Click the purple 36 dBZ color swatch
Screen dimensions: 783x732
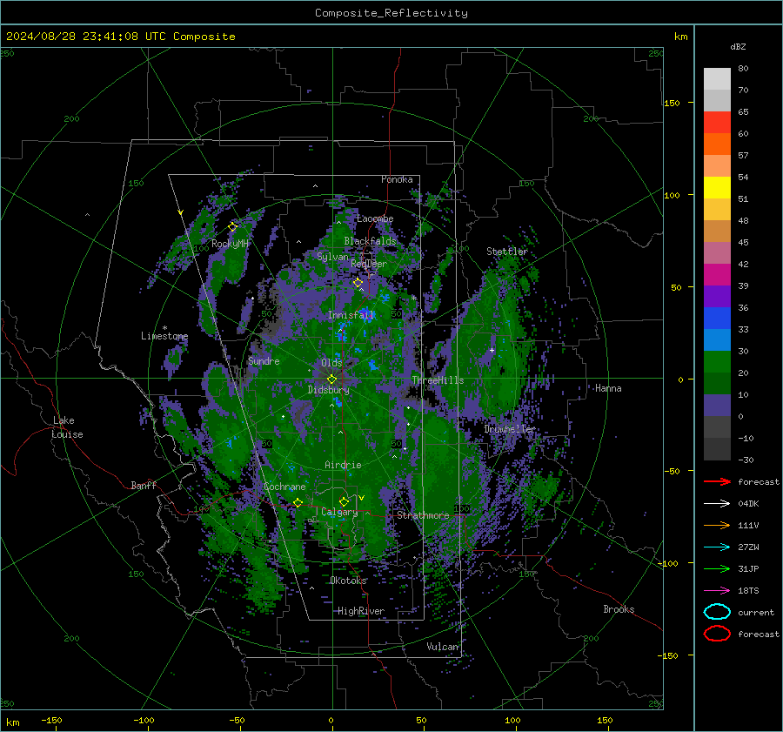point(717,297)
